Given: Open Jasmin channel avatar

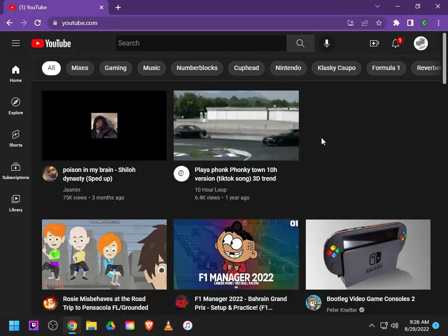Looking at the screenshot, I should click(50, 173).
